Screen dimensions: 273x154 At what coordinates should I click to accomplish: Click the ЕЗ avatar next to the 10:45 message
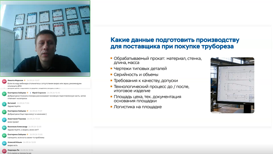pos(4,94)
